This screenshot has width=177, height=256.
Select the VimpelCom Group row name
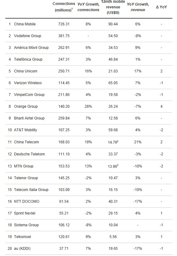click(x=29, y=94)
